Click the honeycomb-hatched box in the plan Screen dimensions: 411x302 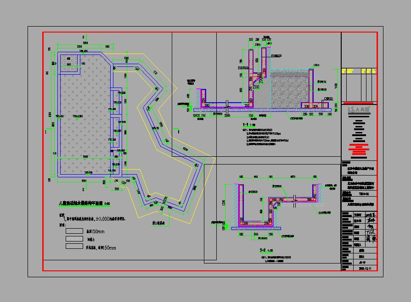pyautogui.click(x=69, y=63)
